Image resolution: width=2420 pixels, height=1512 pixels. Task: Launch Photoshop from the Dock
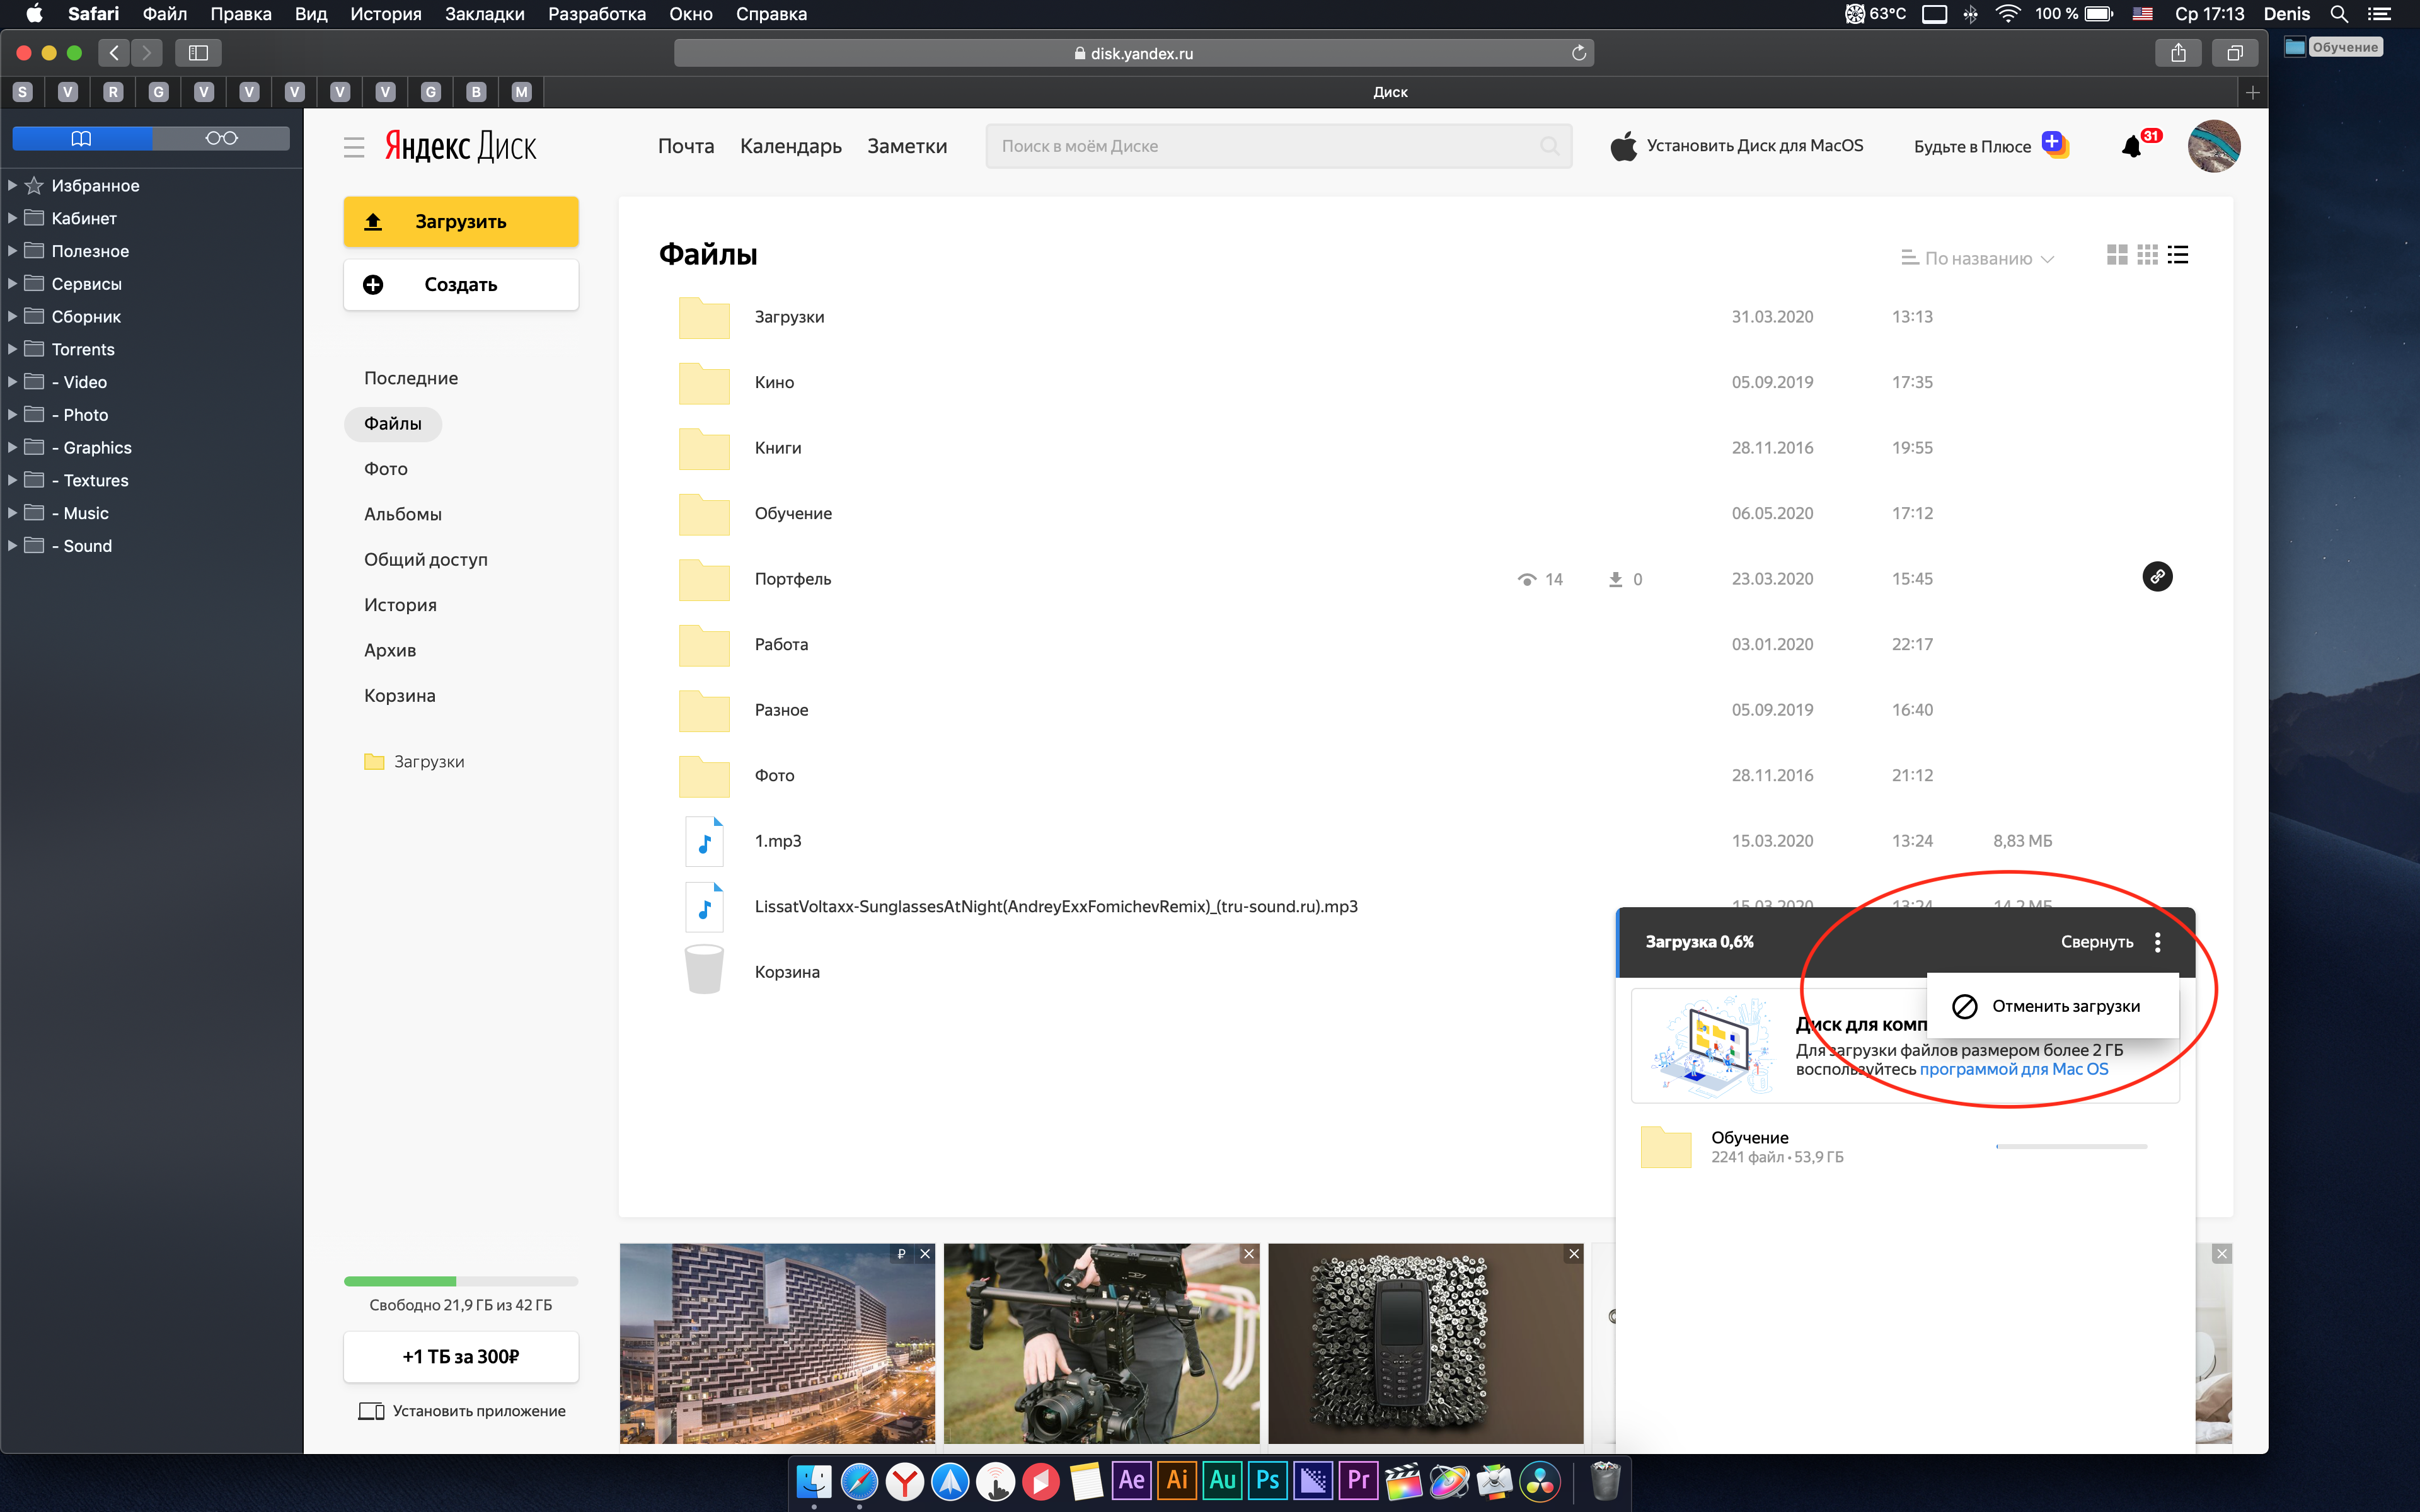(1268, 1481)
